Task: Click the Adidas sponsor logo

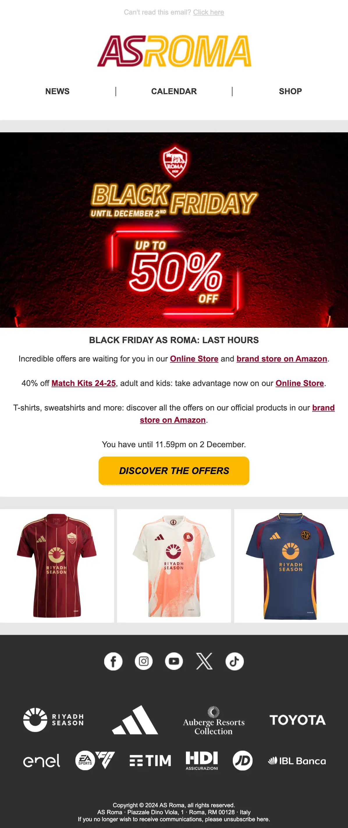Action: [x=135, y=720]
